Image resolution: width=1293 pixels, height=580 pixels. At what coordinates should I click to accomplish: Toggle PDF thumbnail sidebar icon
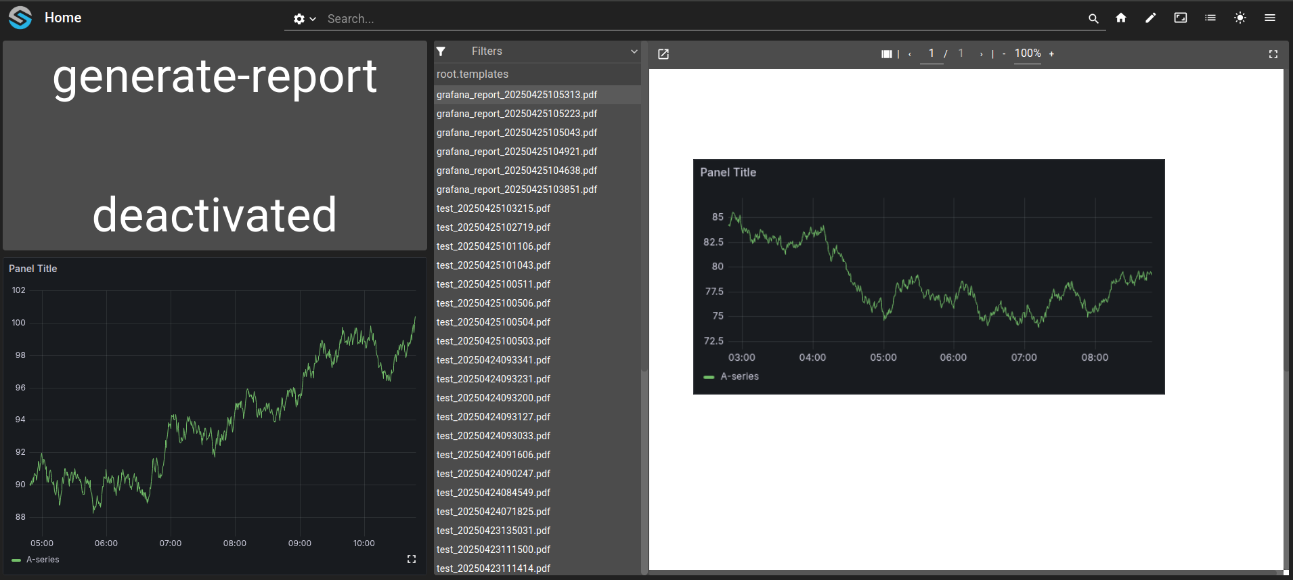point(886,54)
